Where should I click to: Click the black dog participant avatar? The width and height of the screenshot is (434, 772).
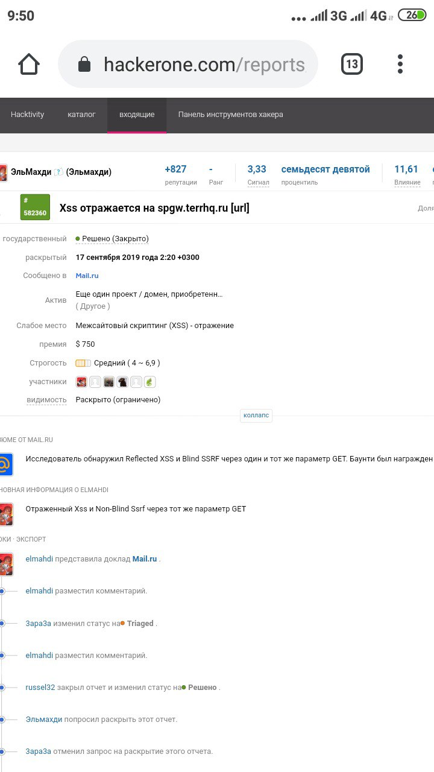[122, 382]
